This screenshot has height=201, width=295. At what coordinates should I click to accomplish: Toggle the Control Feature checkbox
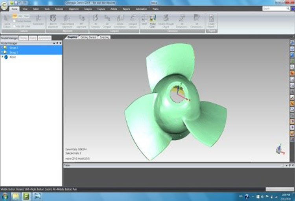(14, 21)
